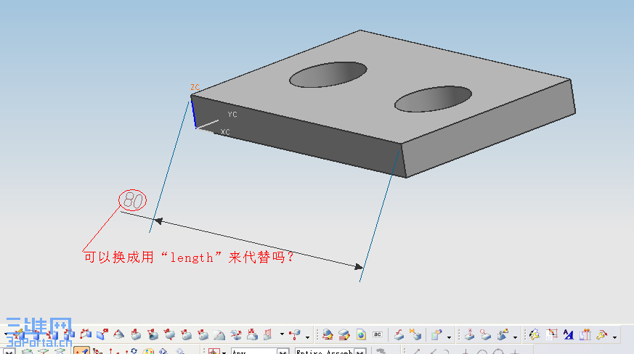
Task: Click the globe with pencil icon
Action: (x=328, y=334)
